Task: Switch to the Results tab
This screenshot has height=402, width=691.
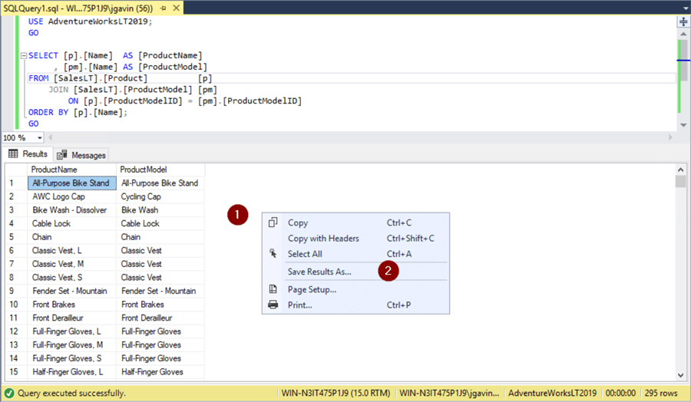Action: [28, 154]
